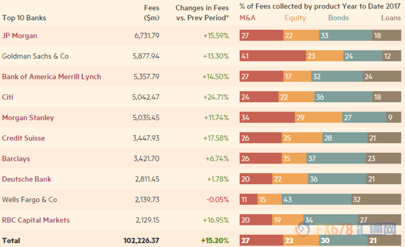The height and width of the screenshot is (247, 405).
Task: Click the Changes in Fees column header
Action: click(202, 13)
